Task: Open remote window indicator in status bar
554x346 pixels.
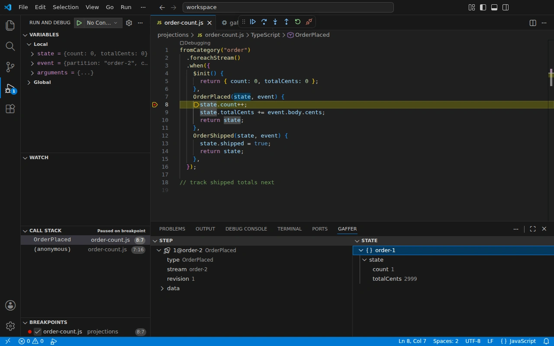Action: [x=7, y=341]
